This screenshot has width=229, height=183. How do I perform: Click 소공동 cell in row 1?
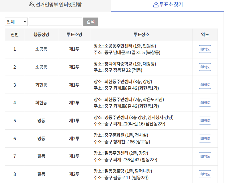click(41, 49)
